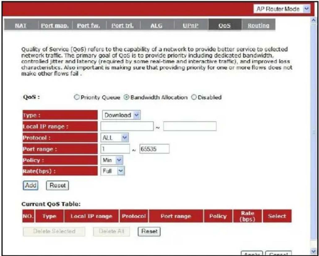Click the Current QoS Table heading

(51, 204)
